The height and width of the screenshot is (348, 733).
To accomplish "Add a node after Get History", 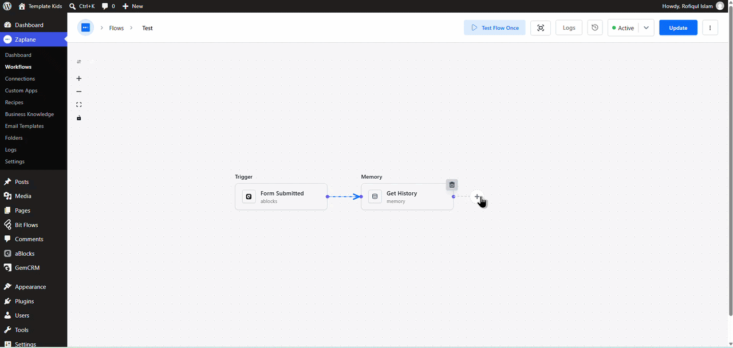I will click(x=477, y=196).
